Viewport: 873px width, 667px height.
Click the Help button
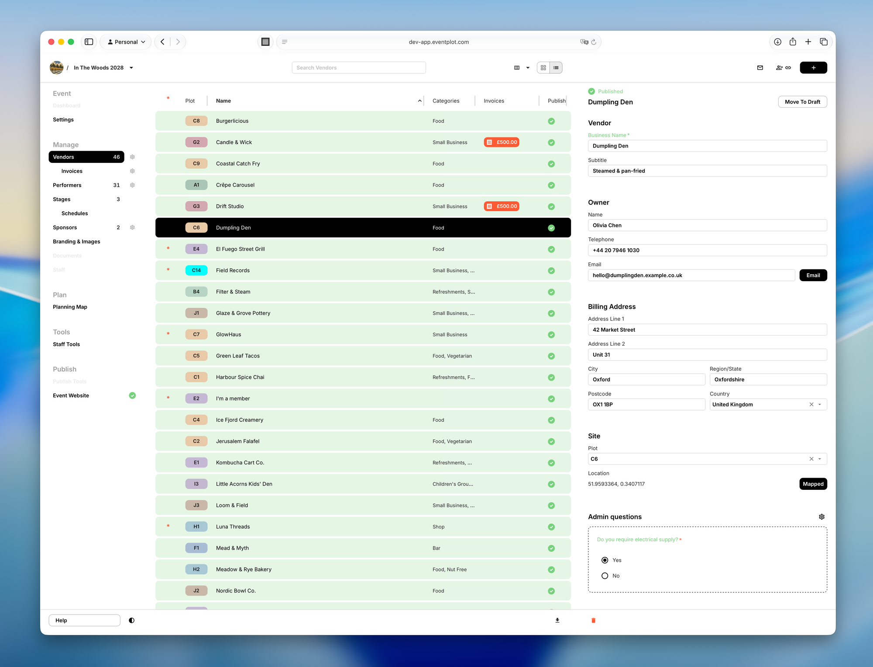pyautogui.click(x=84, y=620)
